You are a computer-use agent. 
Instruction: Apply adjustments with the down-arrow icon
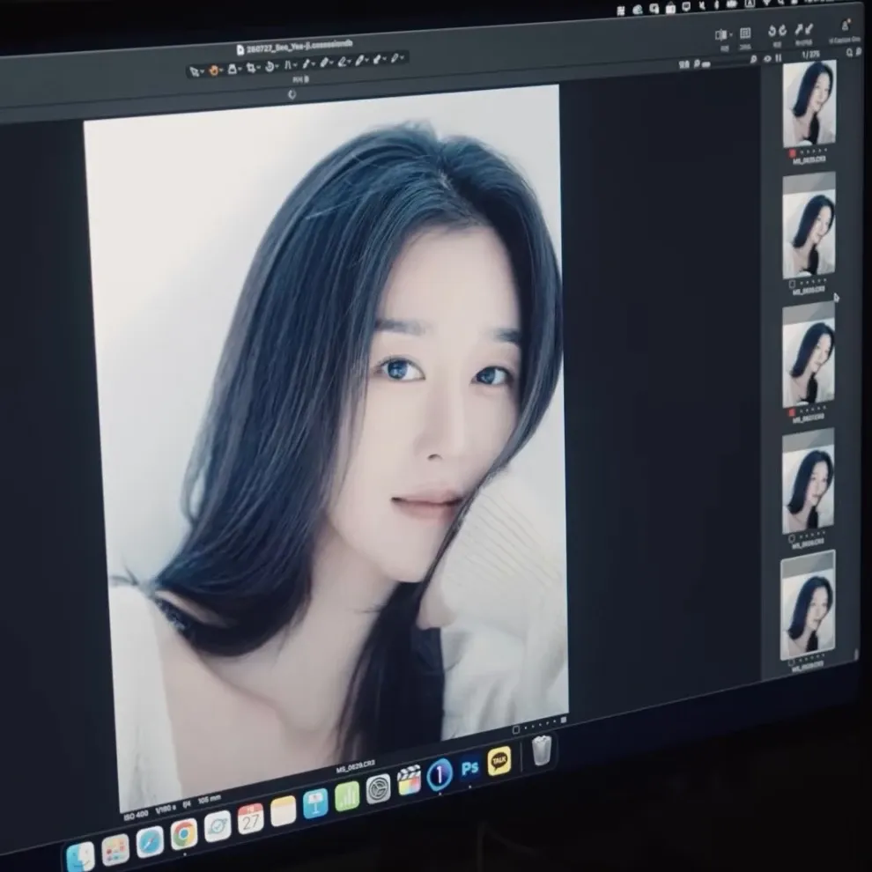[x=809, y=29]
